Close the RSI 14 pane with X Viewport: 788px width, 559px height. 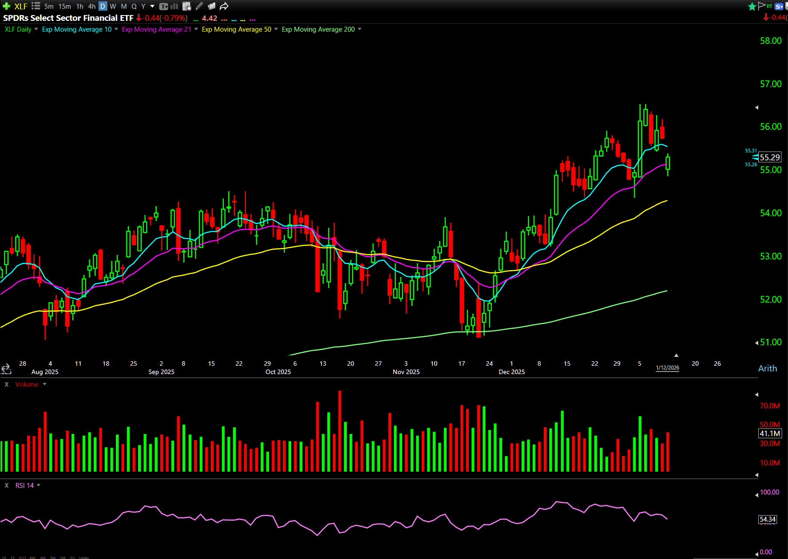point(7,485)
